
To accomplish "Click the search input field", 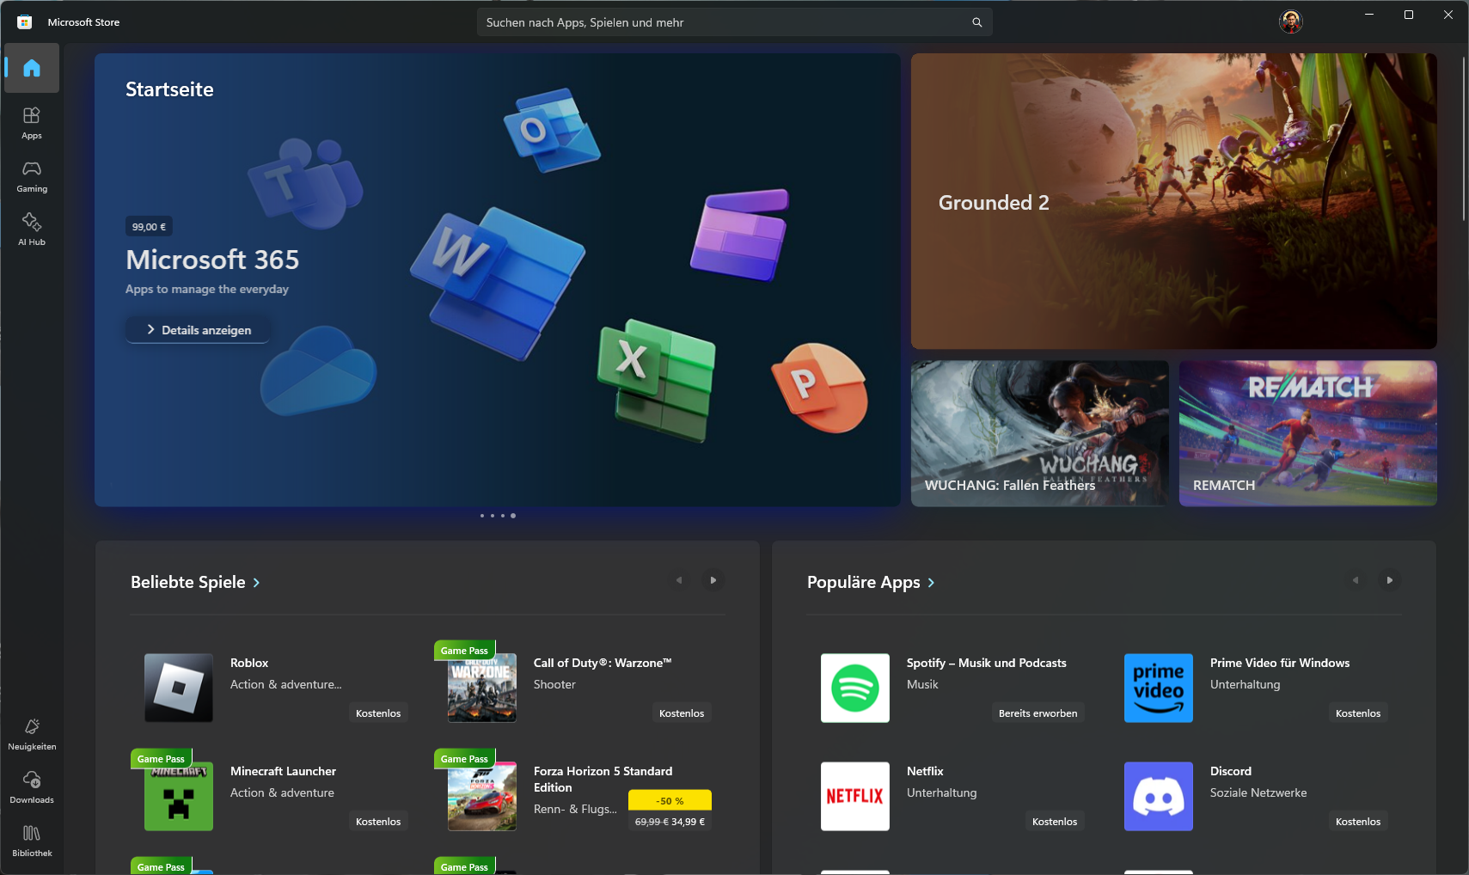I will tap(722, 22).
